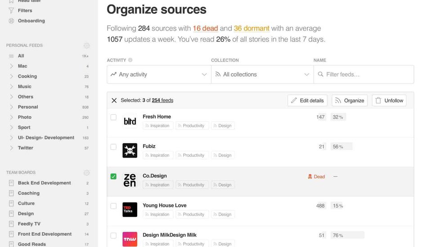Image resolution: width=423 pixels, height=247 pixels.
Task: Open the Any activity dropdown
Action: point(158,75)
